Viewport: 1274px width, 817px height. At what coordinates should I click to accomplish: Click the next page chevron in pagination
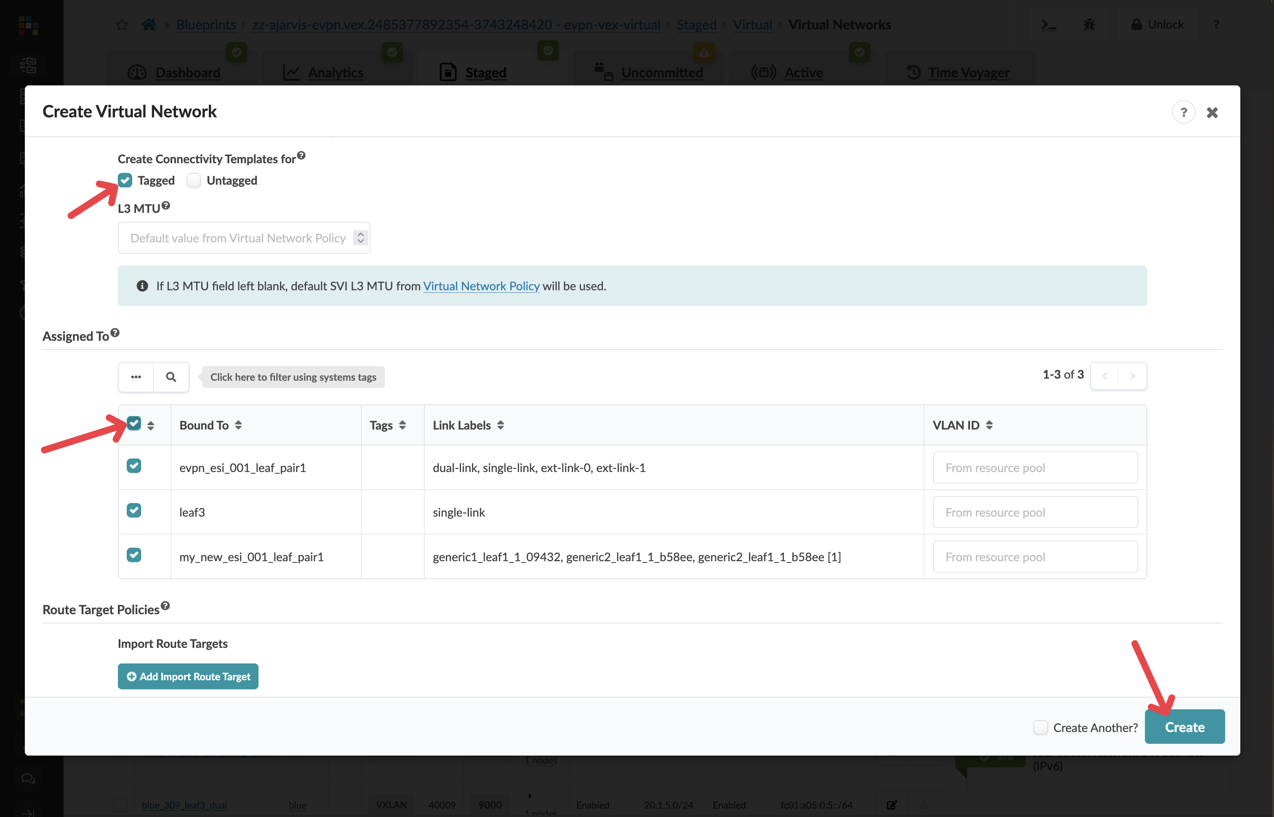click(1133, 376)
